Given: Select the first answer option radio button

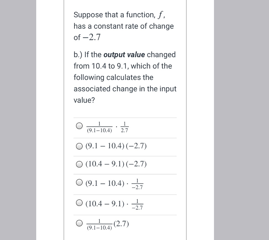Looking at the screenshot, I should point(79,126).
